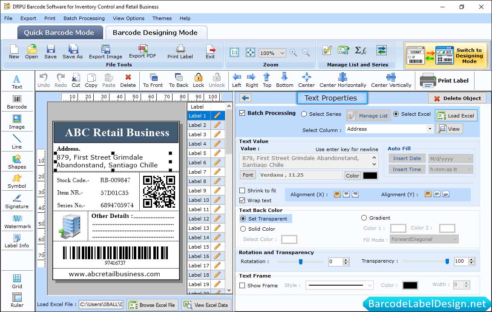Save the current label
Image resolution: width=492 pixels, height=312 pixels.
click(x=51, y=52)
